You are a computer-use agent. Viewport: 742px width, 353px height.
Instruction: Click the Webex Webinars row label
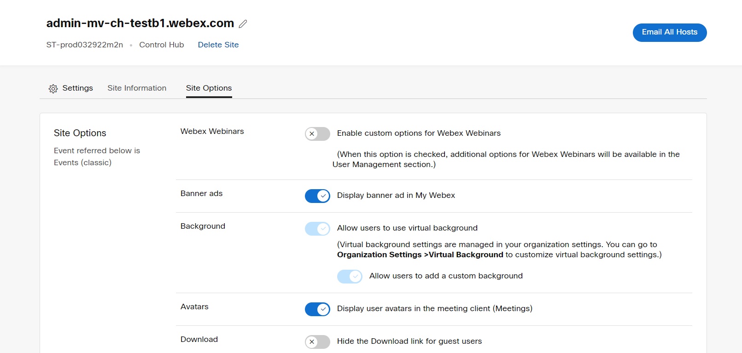(x=212, y=131)
